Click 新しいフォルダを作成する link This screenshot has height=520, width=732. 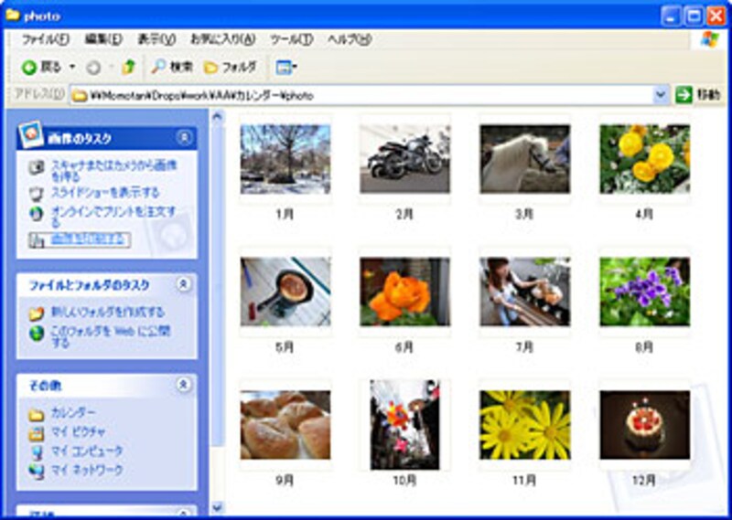coord(107,312)
